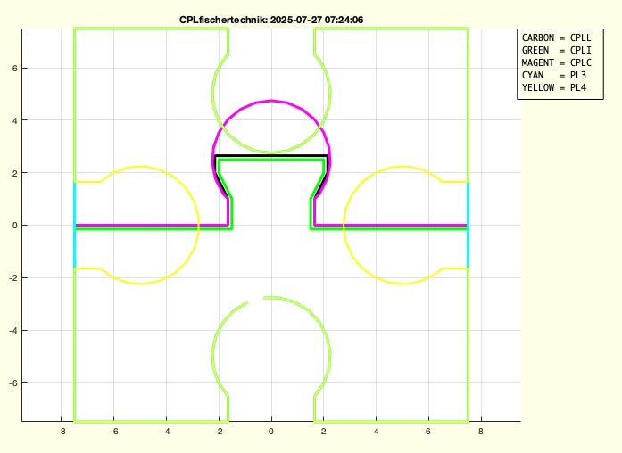Select the GREEN = CPLI legend entry
This screenshot has width=622, height=453.
556,51
